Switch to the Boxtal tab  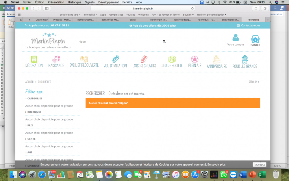pyautogui.click(x=133, y=20)
